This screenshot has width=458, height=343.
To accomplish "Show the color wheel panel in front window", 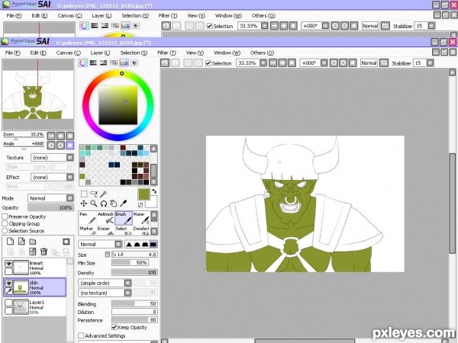I will pyautogui.click(x=83, y=63).
